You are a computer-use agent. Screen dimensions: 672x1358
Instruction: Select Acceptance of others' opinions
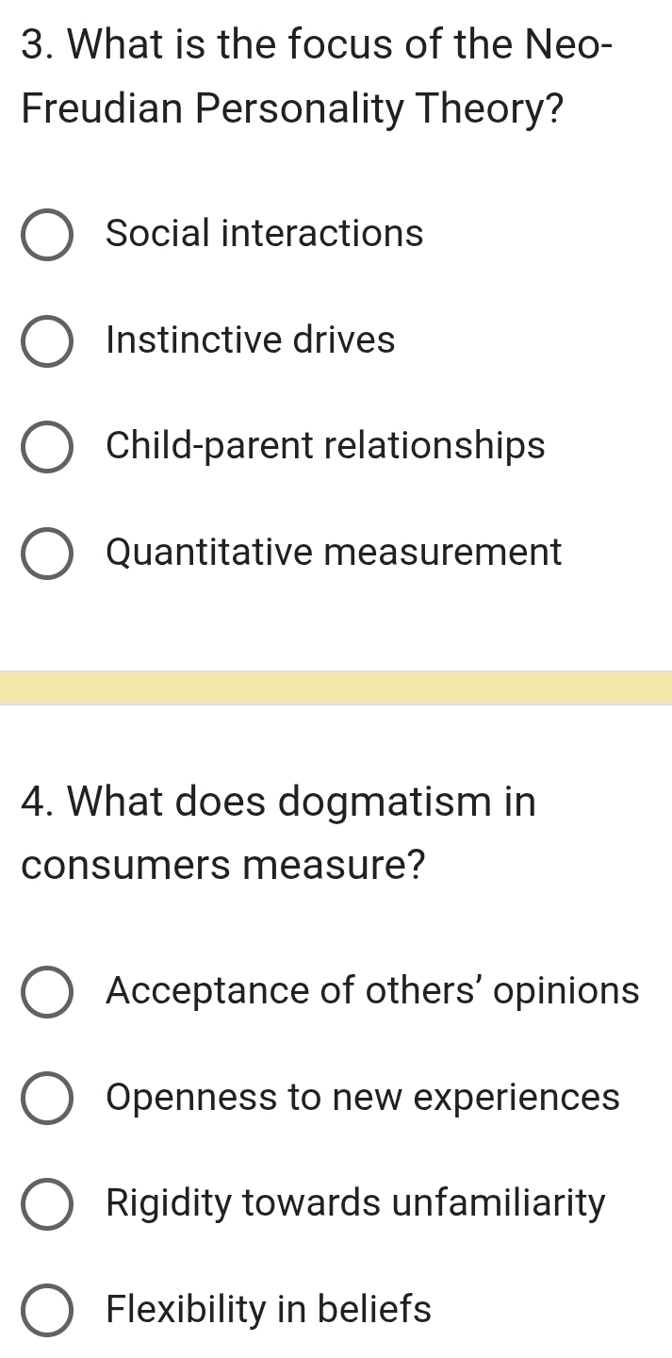(x=49, y=991)
